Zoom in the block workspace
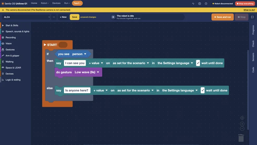This screenshot has height=145, width=257. (x=242, y=124)
